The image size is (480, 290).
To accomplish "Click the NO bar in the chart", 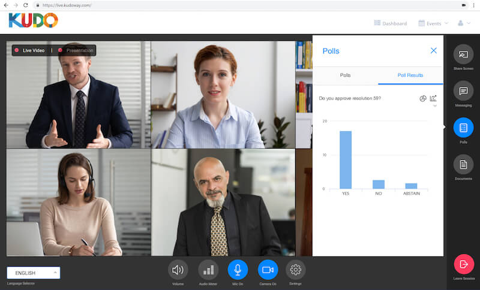I will click(x=379, y=185).
